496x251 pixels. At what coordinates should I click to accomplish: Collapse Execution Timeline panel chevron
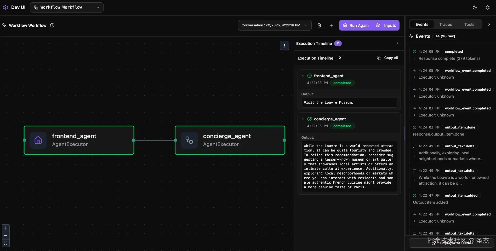tap(397, 43)
